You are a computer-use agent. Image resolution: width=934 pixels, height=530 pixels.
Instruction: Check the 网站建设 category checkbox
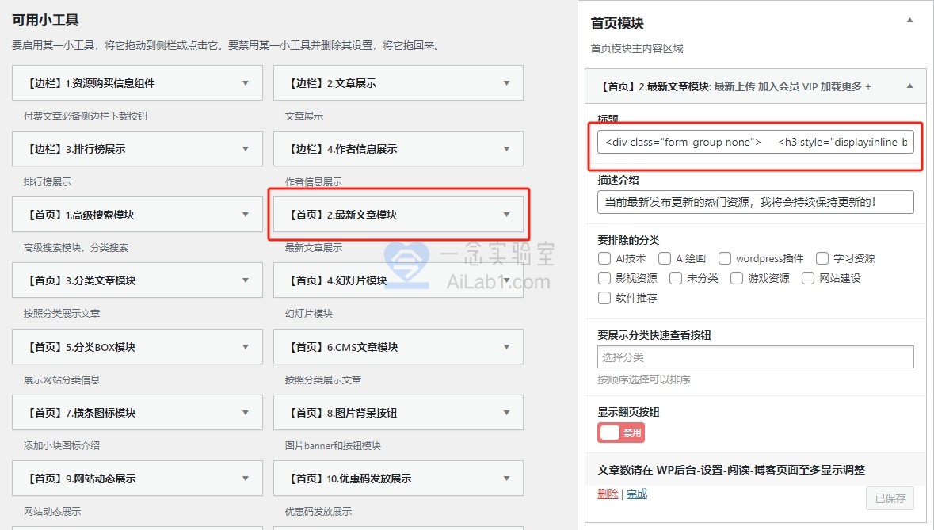[x=808, y=278]
